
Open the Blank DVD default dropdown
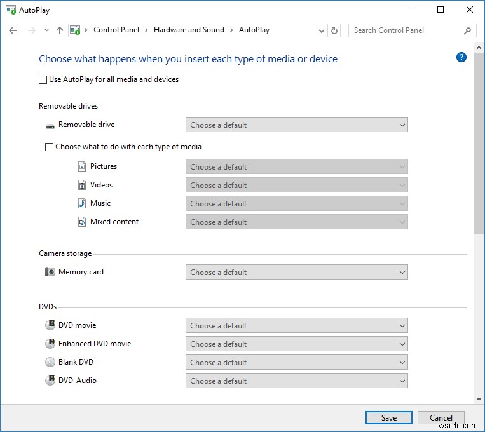point(297,362)
